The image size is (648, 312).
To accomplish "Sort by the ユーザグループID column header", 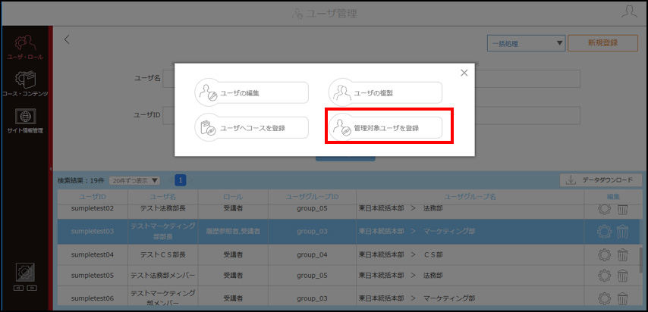I will click(312, 197).
